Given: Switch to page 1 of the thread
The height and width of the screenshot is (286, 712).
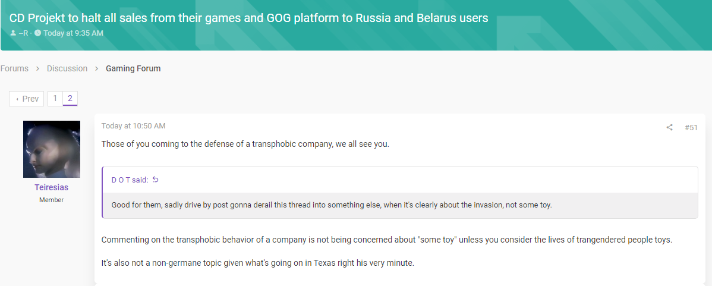Looking at the screenshot, I should point(55,99).
